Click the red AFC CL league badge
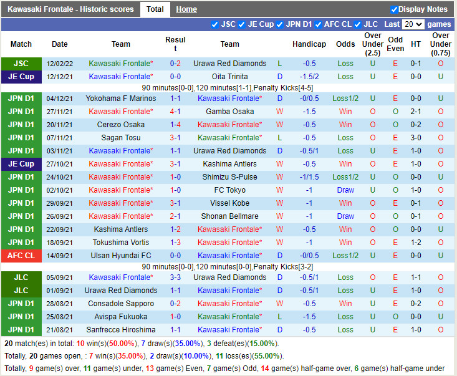The height and width of the screenshot is (376, 457). pos(21,256)
